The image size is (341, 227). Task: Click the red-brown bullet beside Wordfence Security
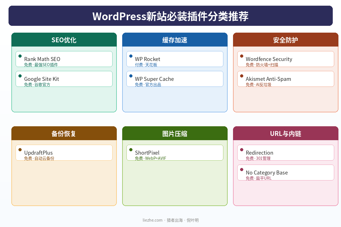coord(242,56)
